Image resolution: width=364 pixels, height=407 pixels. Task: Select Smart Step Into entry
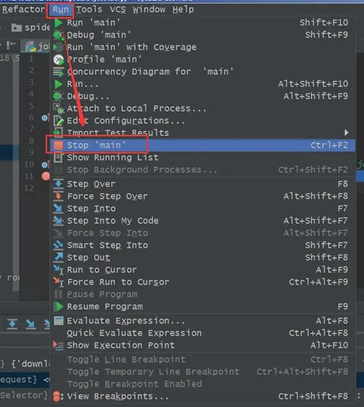[202, 245]
